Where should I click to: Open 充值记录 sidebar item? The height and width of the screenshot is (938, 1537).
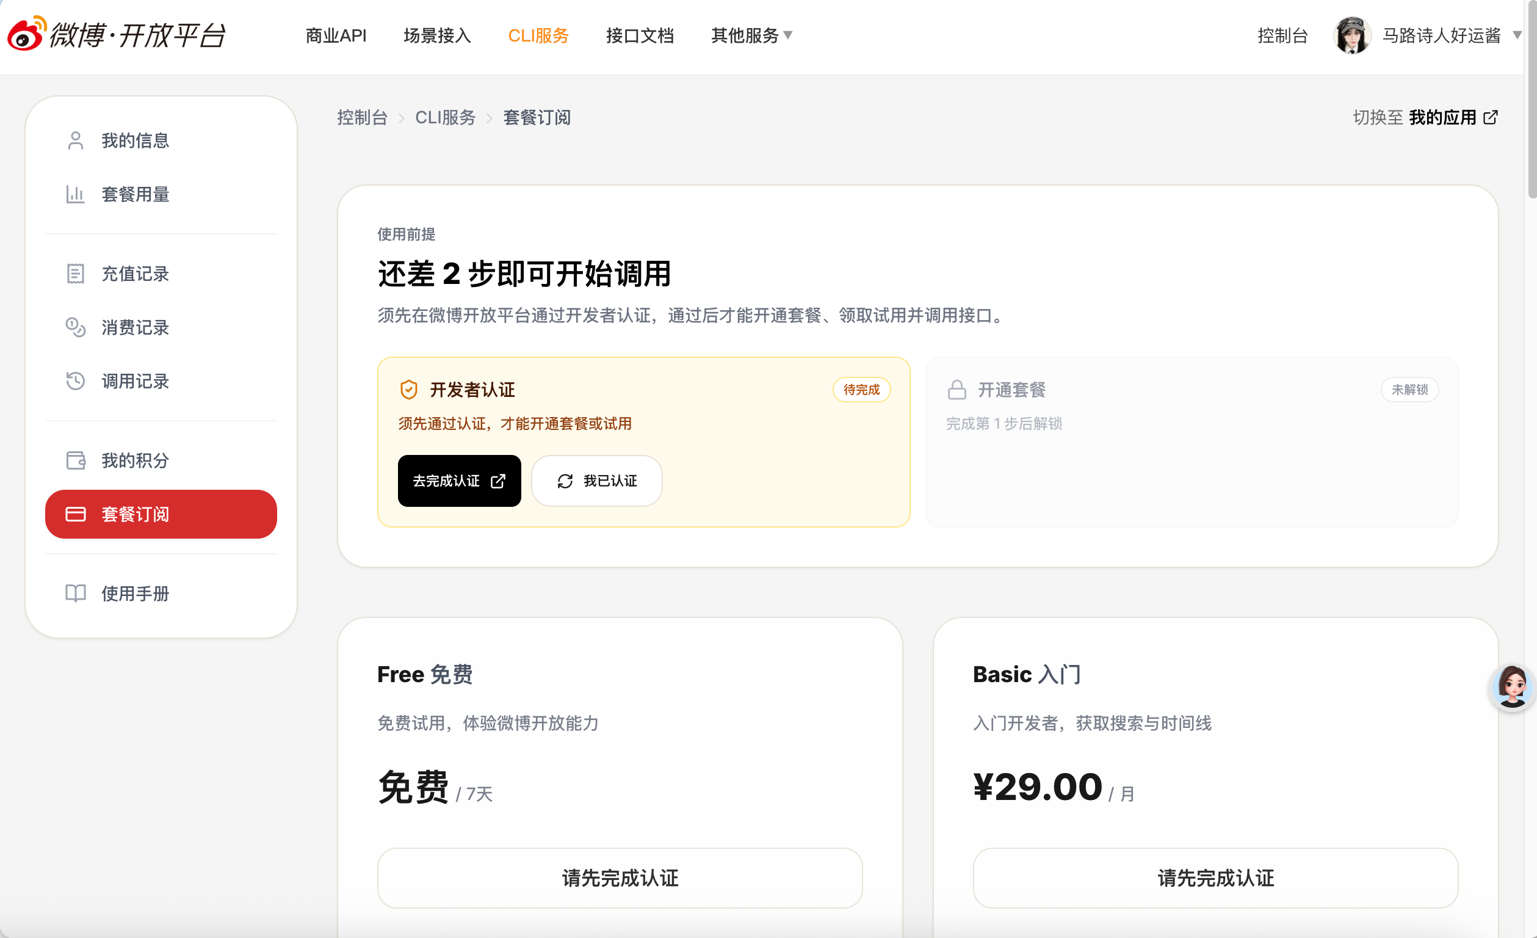coord(161,274)
